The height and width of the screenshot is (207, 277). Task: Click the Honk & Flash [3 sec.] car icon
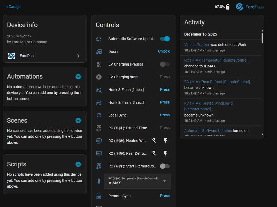coord(99,103)
